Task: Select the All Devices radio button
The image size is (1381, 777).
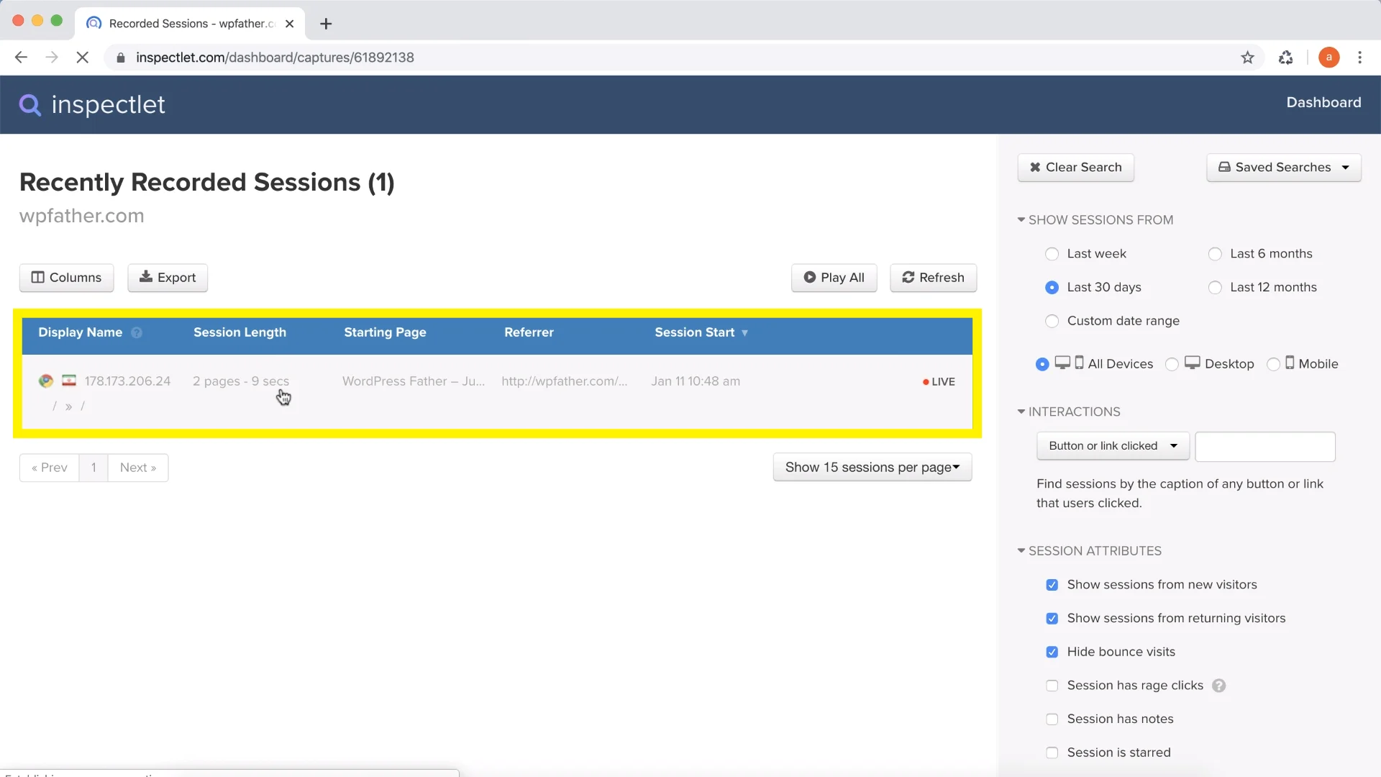Action: click(1042, 365)
